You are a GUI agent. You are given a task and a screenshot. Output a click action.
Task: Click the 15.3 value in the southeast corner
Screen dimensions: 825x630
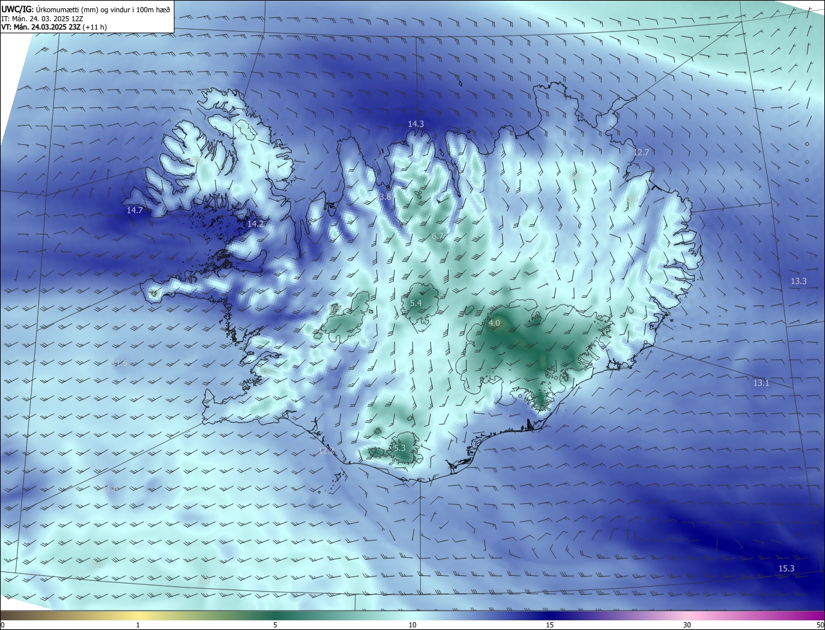[x=786, y=568]
